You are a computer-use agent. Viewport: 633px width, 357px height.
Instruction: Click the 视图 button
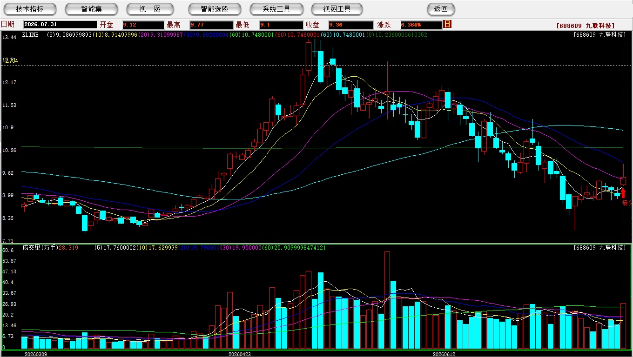[150, 9]
